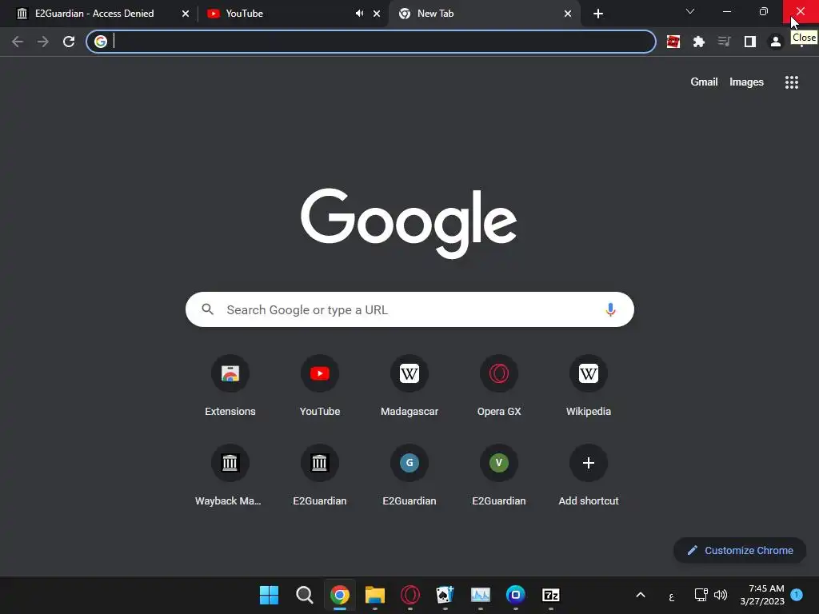Click the Search Google or type a URL box

(409, 309)
